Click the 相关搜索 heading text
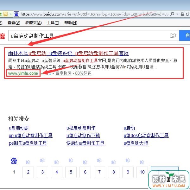The width and height of the screenshot is (190, 190). 19,119
